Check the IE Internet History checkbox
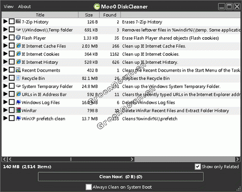Viewport: 242px width, 192px height. [12, 62]
